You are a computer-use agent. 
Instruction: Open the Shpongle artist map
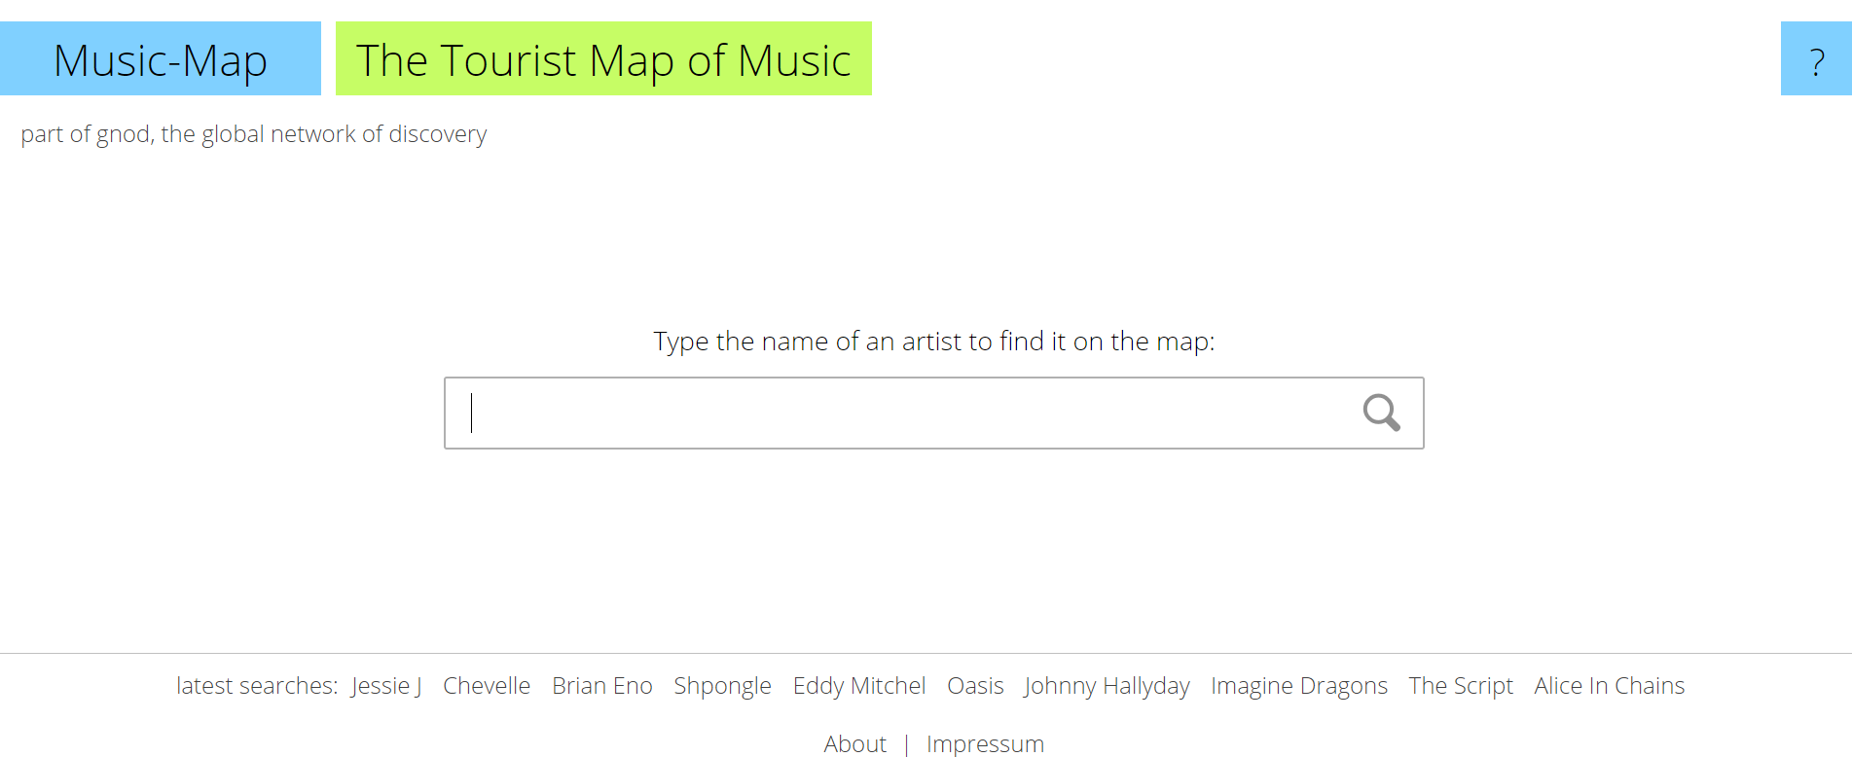(x=722, y=686)
